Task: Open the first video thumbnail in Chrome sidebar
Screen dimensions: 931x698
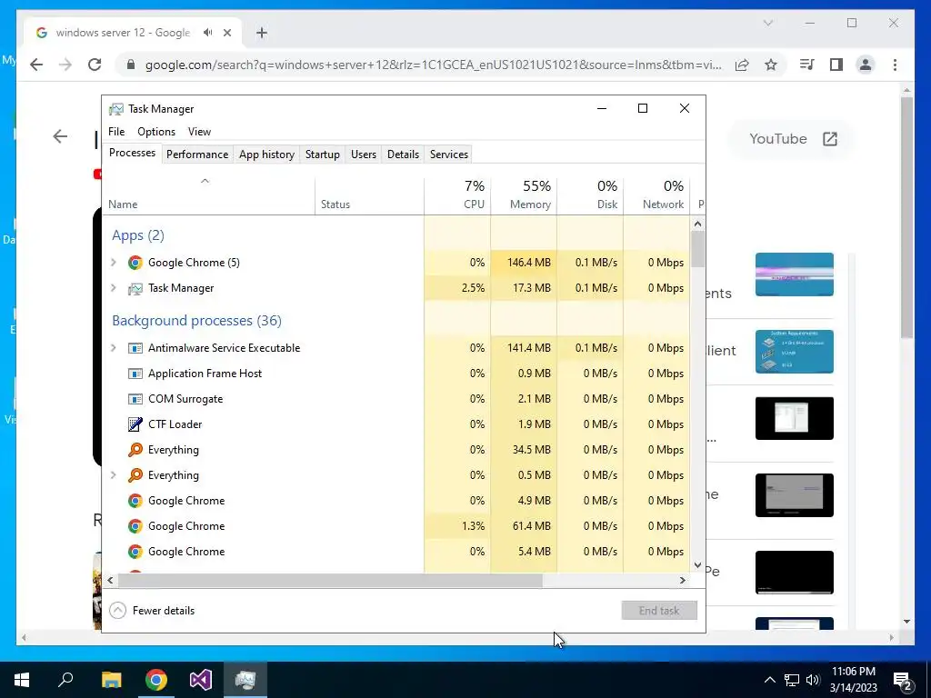Action: point(795,274)
